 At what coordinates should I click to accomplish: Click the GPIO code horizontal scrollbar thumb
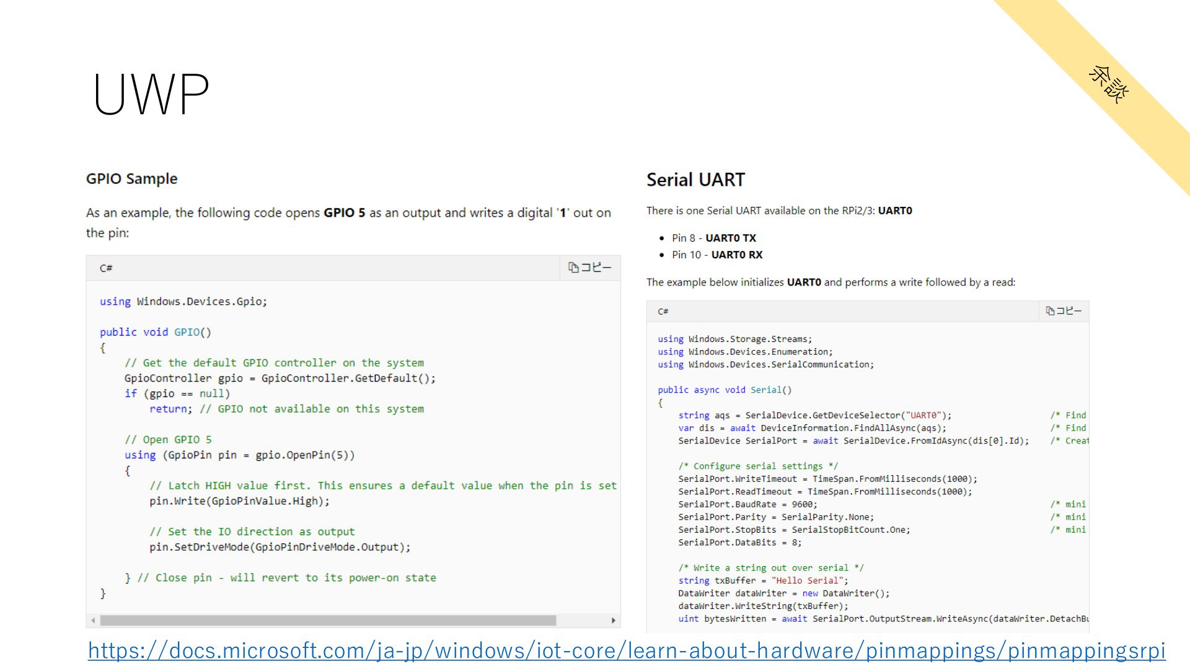[328, 620]
